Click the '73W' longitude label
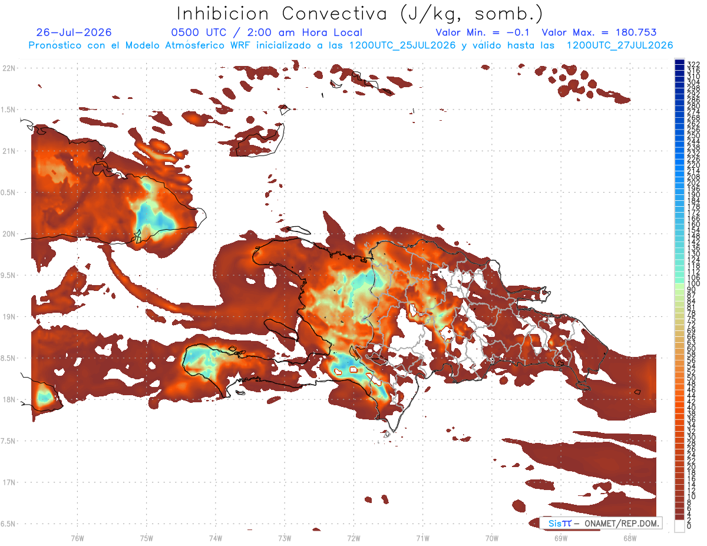Screen dimensions: 707x546 (x=285, y=538)
